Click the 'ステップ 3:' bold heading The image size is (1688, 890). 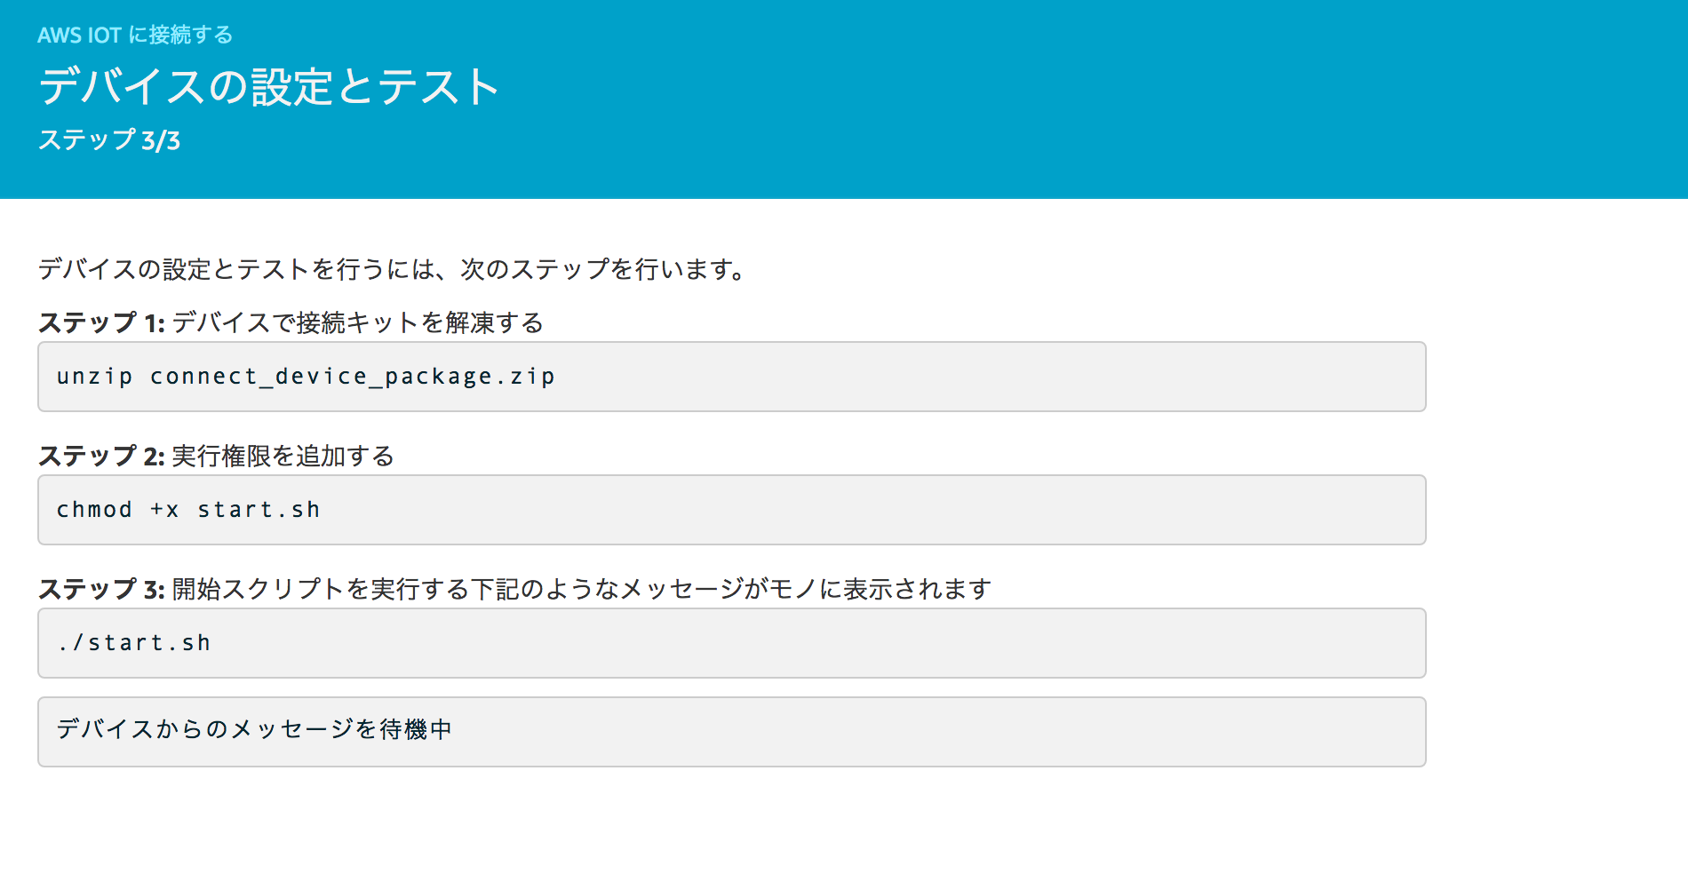(x=101, y=589)
